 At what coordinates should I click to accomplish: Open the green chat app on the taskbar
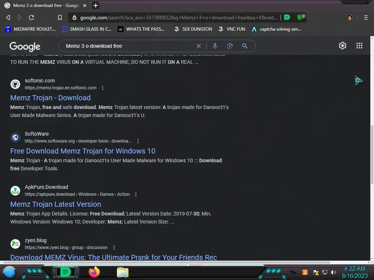click(x=65, y=272)
